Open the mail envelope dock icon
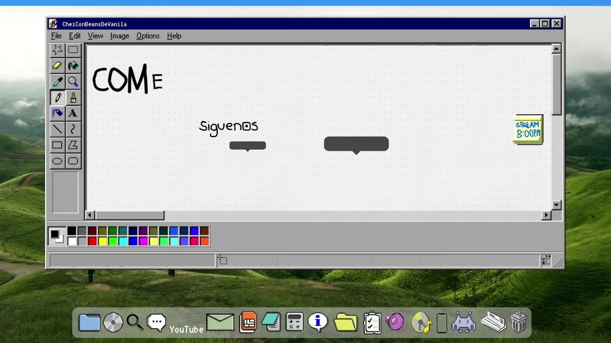611x343 pixels. pyautogui.click(x=220, y=323)
